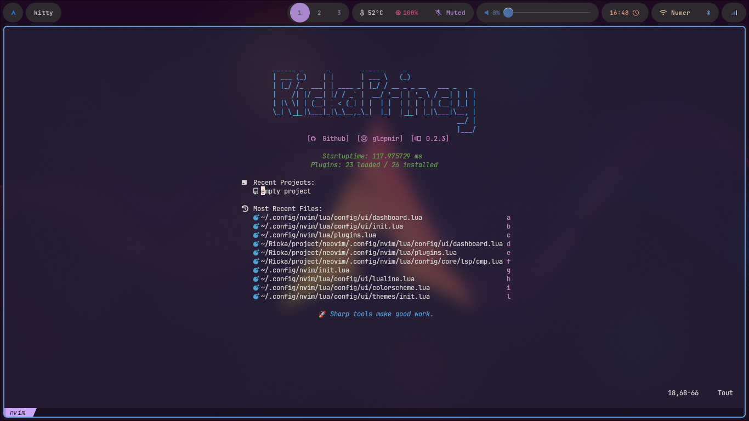Click the rocket icon before the quote
This screenshot has width=749, height=421.
coord(322,314)
